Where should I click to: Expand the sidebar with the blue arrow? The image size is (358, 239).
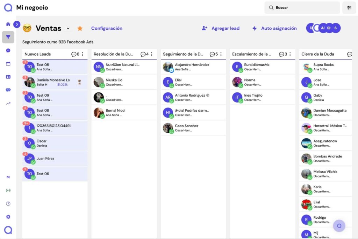17,24
